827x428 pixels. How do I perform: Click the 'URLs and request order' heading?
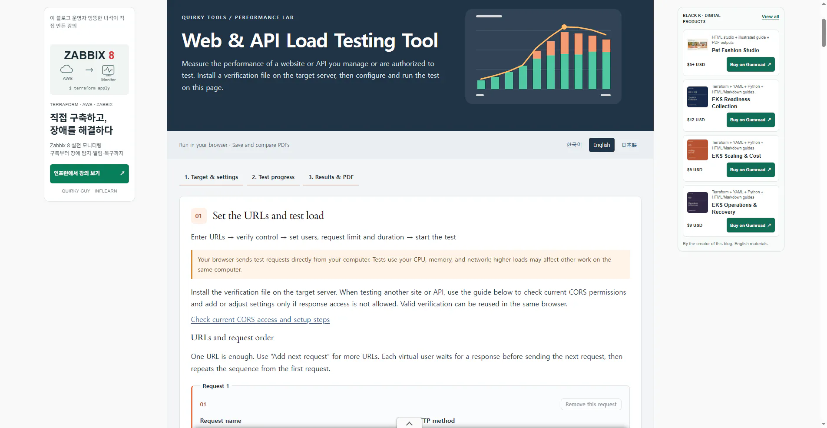232,338
